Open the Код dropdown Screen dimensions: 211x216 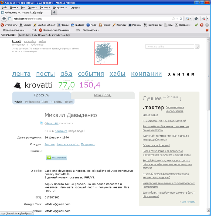(x=169, y=25)
